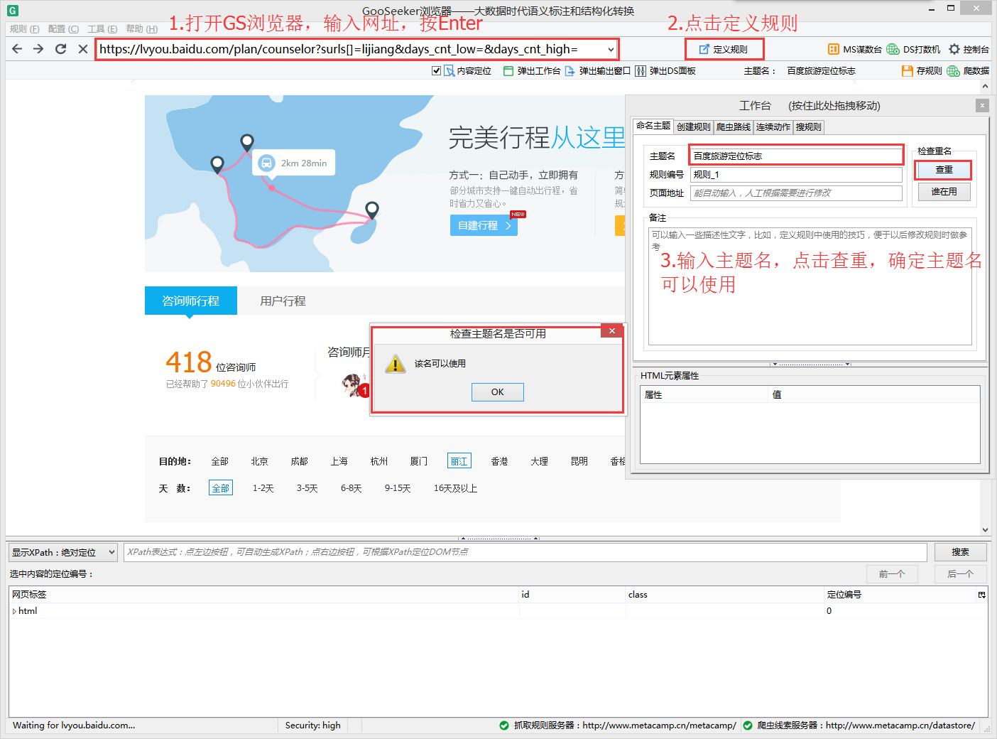Viewport: 997px width, 739px height.
Task: Click the 内容定位 cursor icon
Action: [449, 70]
